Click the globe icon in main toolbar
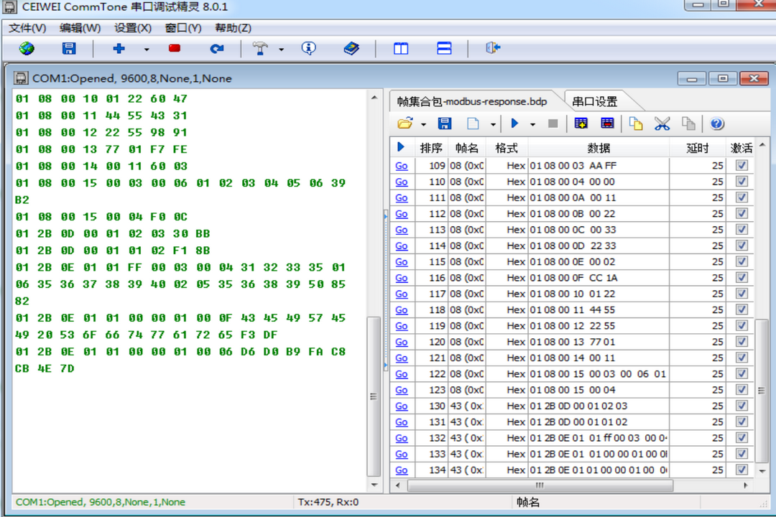Viewport: 776px width, 517px height. point(27,49)
